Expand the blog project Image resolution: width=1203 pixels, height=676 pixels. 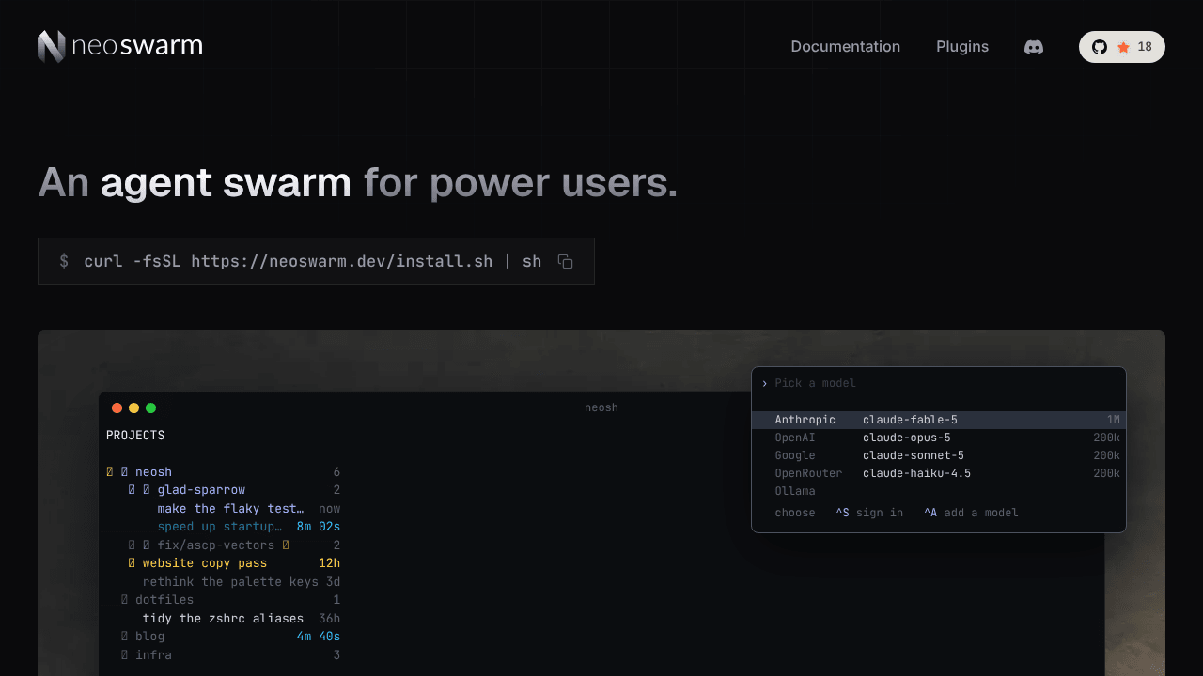(124, 637)
